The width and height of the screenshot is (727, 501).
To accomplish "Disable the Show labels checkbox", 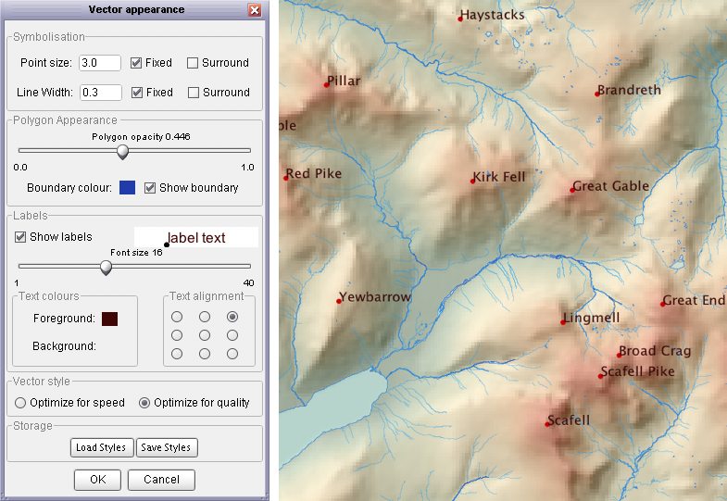I will pos(20,237).
